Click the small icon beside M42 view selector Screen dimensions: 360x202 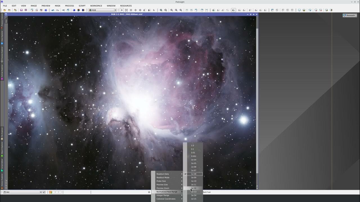(x=44, y=192)
